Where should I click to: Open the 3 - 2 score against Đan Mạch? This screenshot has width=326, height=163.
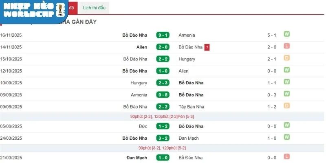tap(163, 138)
